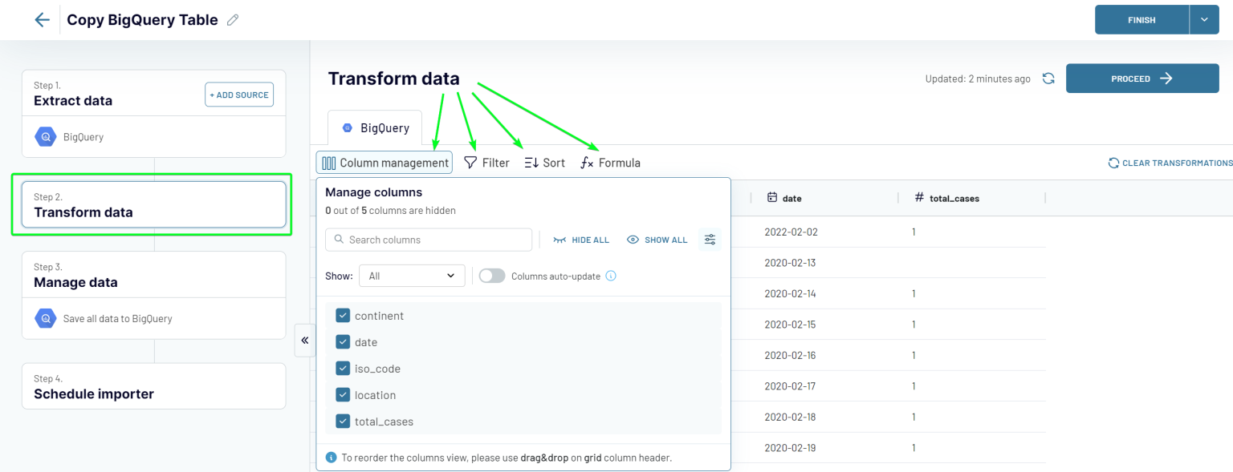Uncheck the continent column checkbox

tap(343, 316)
